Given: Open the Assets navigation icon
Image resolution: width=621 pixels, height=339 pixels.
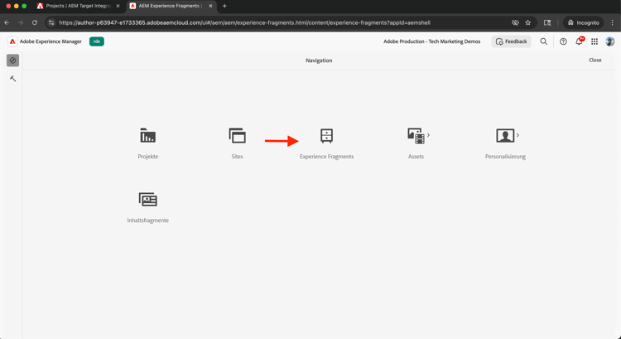Looking at the screenshot, I should (416, 136).
